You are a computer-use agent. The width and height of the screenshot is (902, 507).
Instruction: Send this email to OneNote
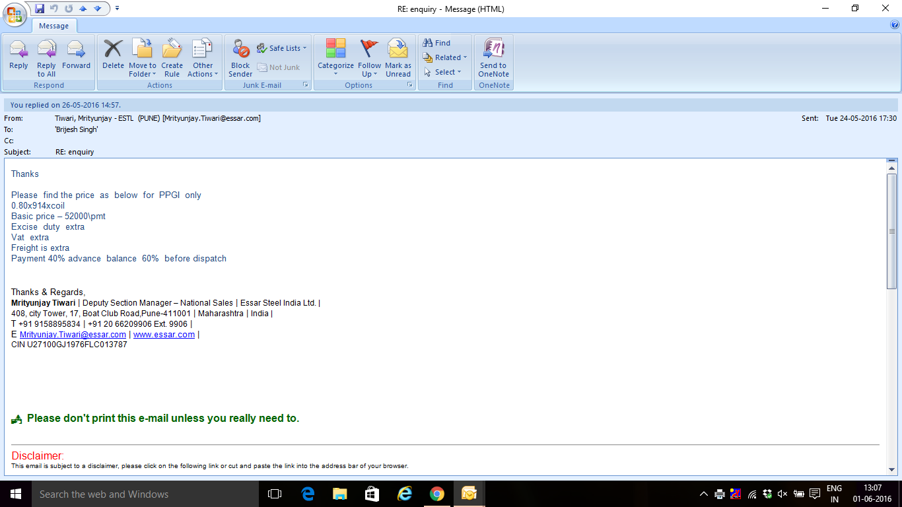493,56
